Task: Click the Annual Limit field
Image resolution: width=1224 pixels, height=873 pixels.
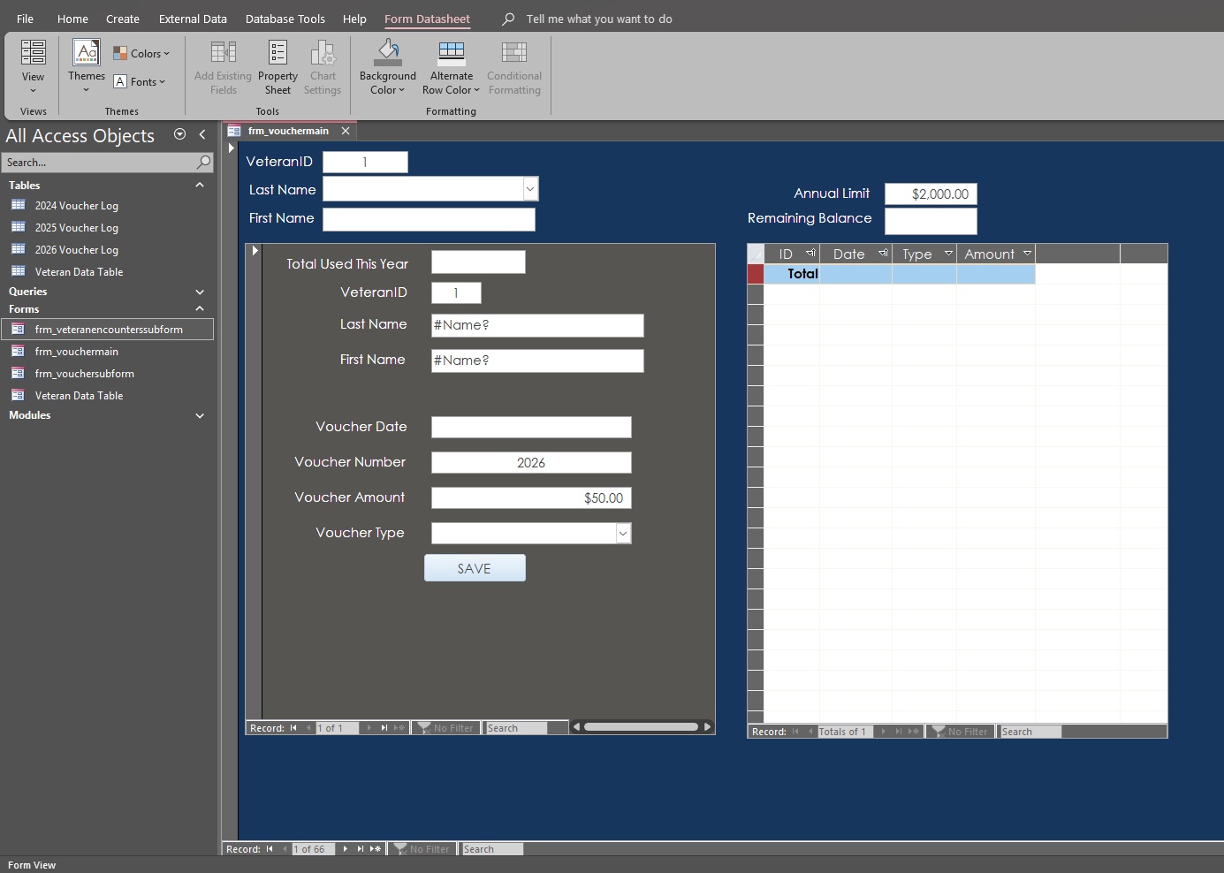Action: [931, 194]
